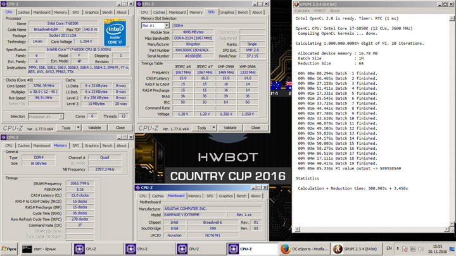The image size is (456, 256).
Task: Select Graphics tab in the Memory window
Action: click(x=92, y=145)
